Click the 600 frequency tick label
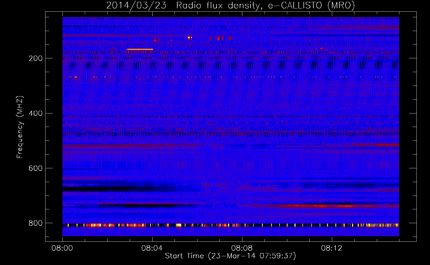Image resolution: width=430 pixels, height=265 pixels. (36, 169)
